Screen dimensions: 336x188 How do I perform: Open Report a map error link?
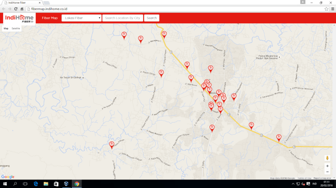pyautogui.click(x=322, y=178)
